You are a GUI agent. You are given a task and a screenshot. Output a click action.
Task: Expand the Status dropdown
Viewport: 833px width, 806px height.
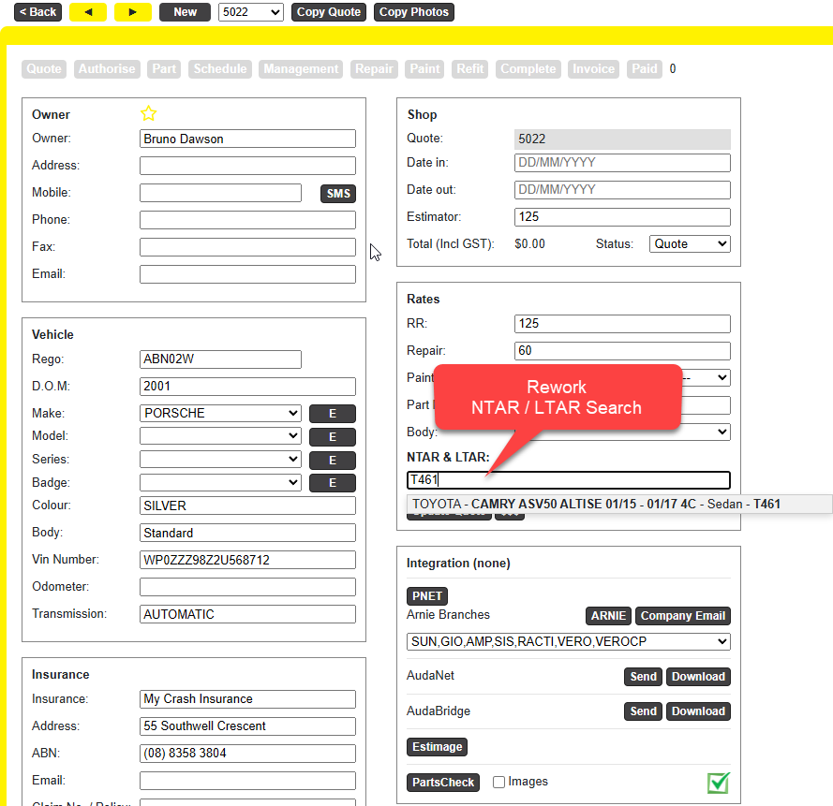[x=689, y=243]
